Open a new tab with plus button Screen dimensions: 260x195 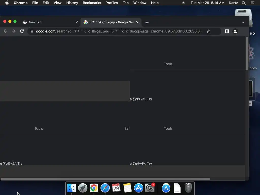click(147, 22)
